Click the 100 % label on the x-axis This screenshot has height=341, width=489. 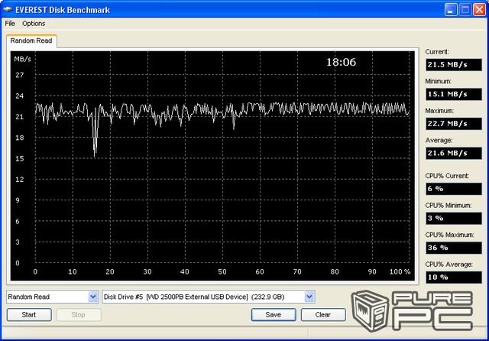[x=400, y=271]
